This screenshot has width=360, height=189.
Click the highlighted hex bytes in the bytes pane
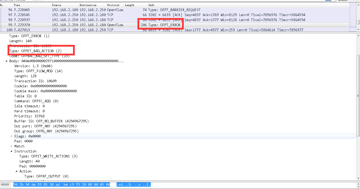(x=61, y=185)
